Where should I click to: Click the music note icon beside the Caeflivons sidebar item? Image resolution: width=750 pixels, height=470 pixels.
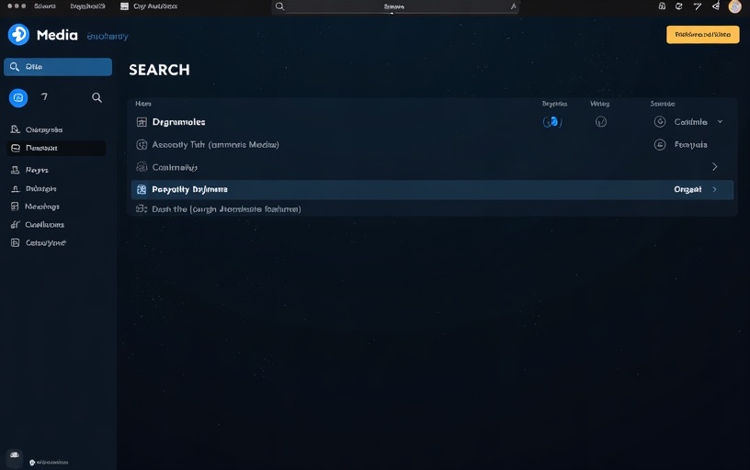tap(16, 225)
